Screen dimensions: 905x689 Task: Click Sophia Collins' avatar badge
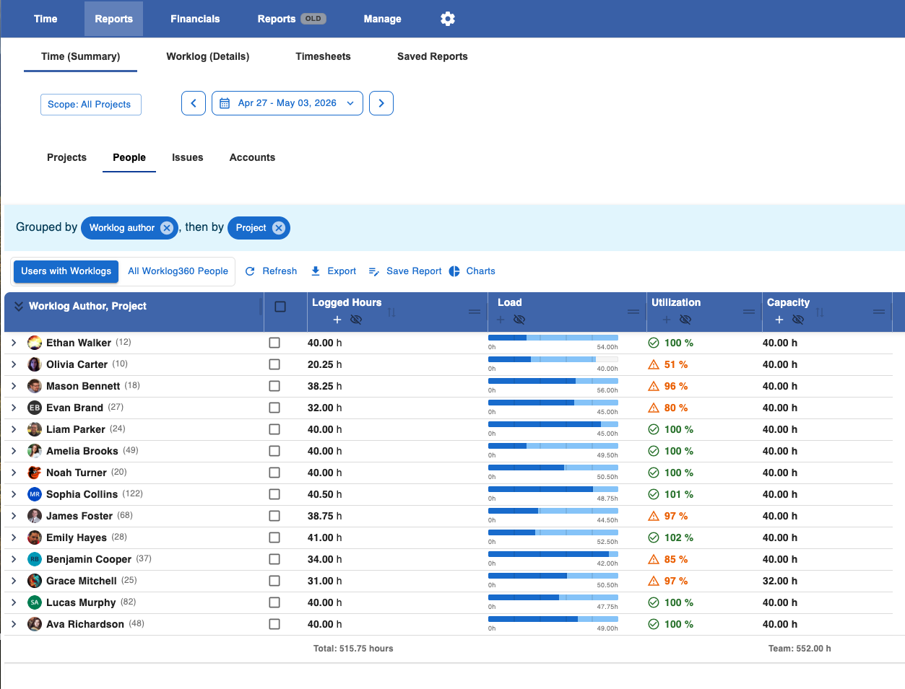(x=35, y=494)
